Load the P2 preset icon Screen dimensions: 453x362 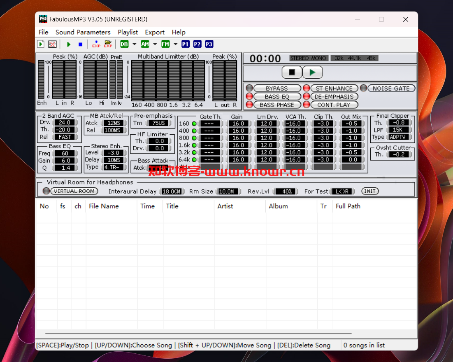coord(197,44)
